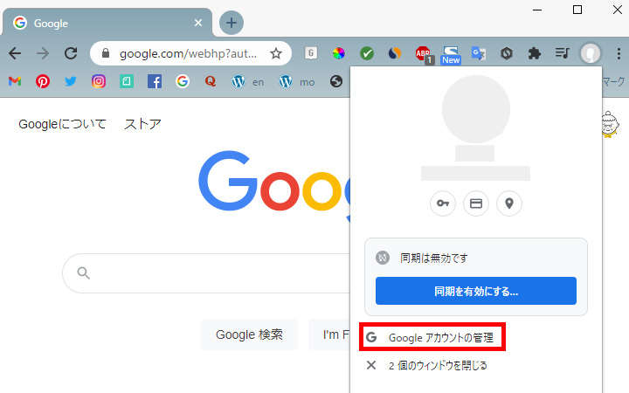
Task: Open the teal note bookmark icon
Action: [x=127, y=81]
